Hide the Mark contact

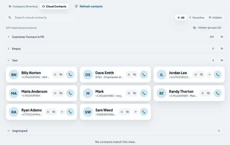pos(134,93)
